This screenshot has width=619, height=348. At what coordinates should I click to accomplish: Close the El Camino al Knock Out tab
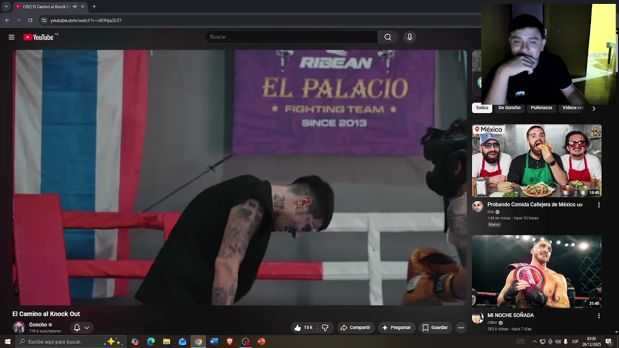(82, 7)
